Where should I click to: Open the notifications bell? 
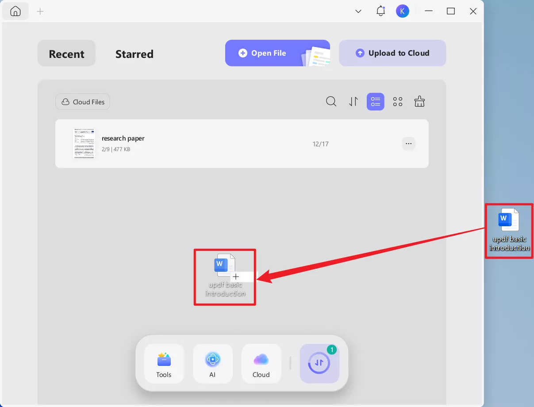[380, 11]
